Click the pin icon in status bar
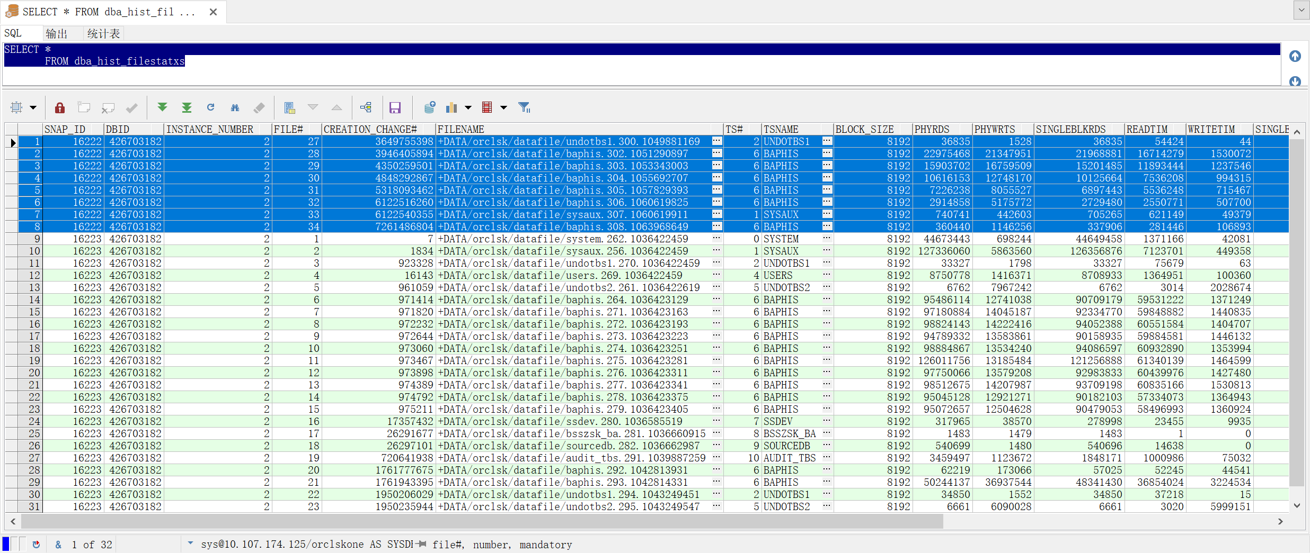 pos(422,544)
